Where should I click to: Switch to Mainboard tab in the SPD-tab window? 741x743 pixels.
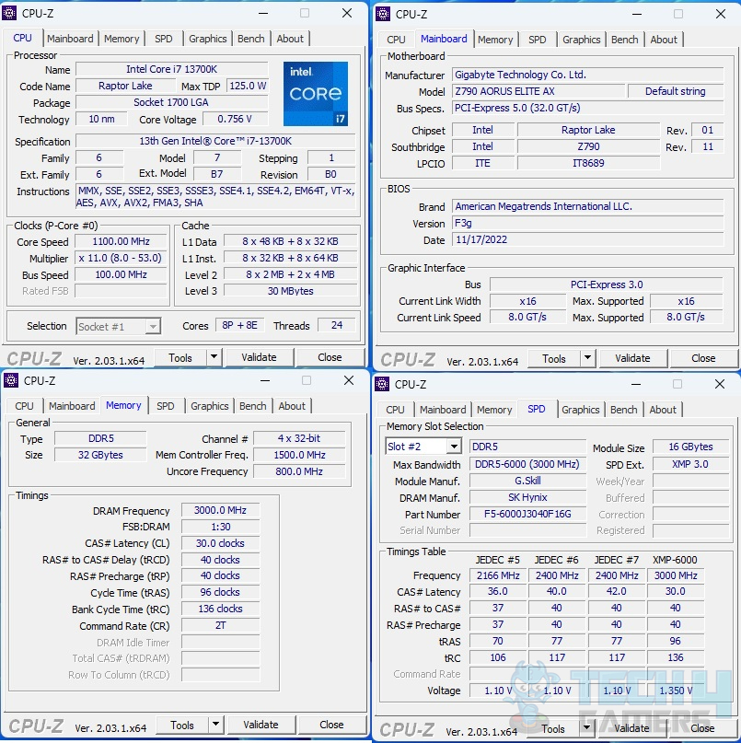(443, 410)
